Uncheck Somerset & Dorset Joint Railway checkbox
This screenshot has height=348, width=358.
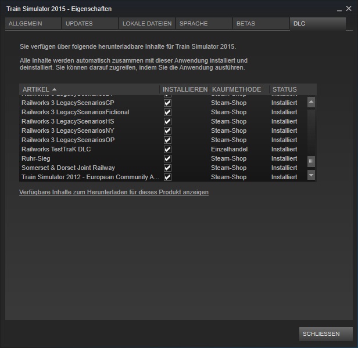(x=167, y=168)
